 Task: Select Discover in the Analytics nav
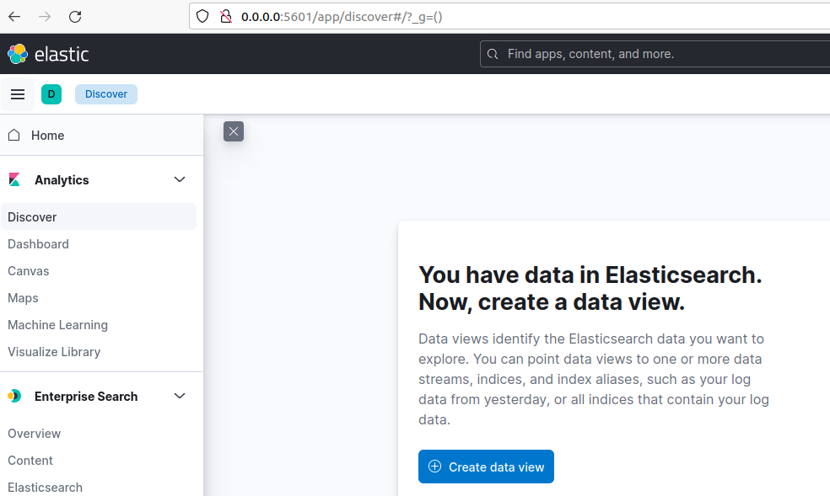point(99,216)
